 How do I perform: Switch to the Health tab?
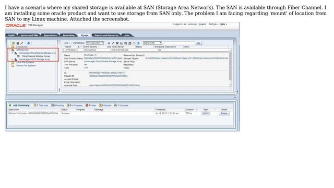click(11, 36)
